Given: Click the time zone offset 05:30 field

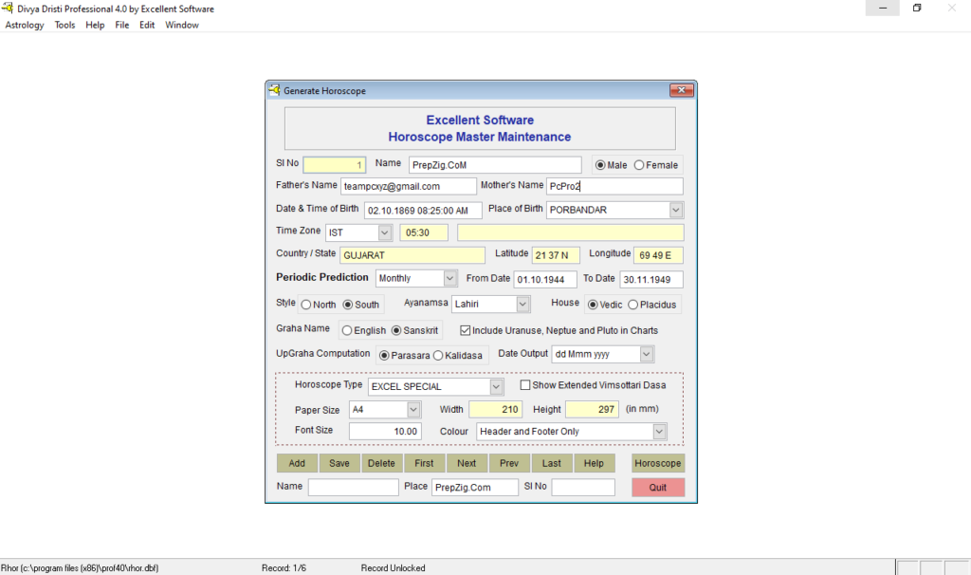Looking at the screenshot, I should tap(424, 233).
